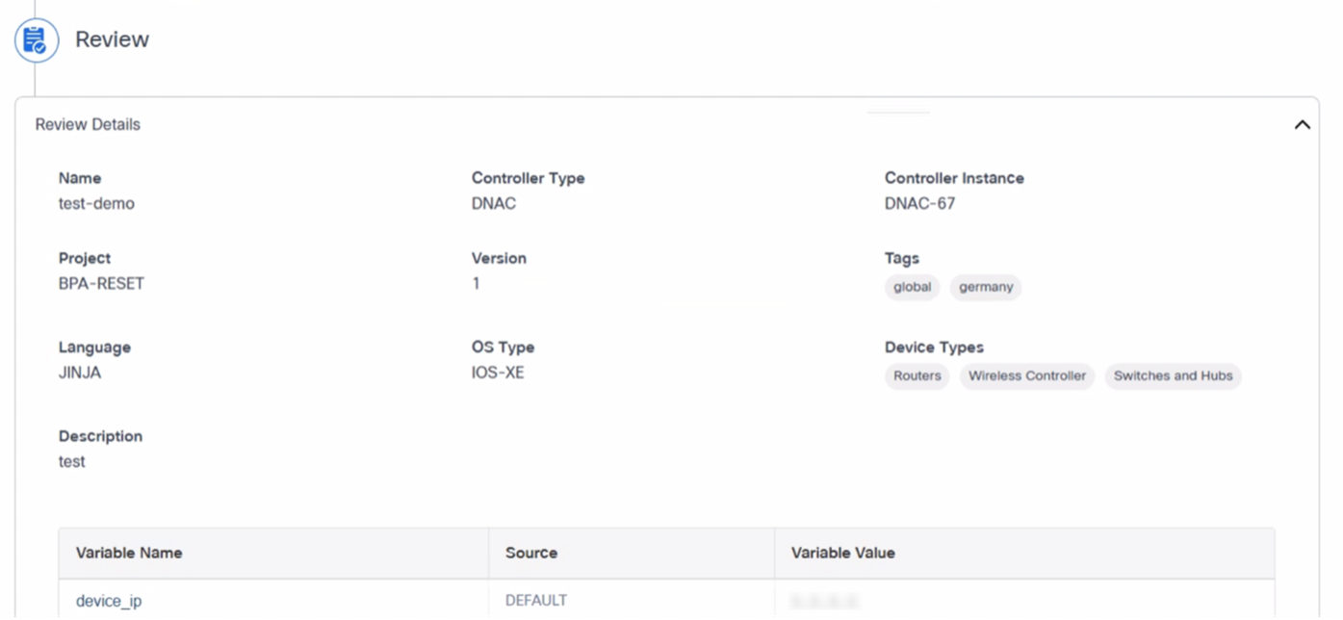Click the DNAC-67 controller instance value

point(919,203)
